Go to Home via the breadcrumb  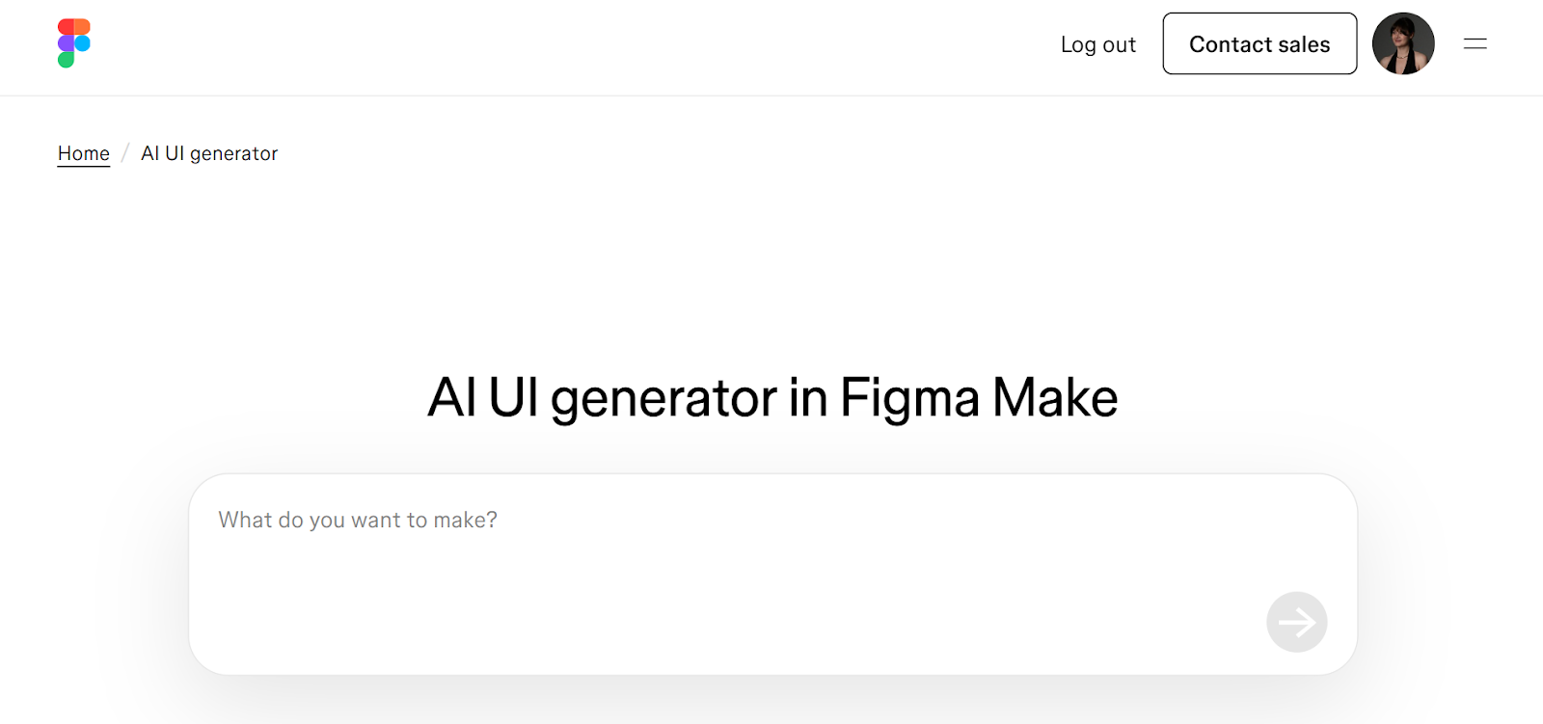coord(84,153)
